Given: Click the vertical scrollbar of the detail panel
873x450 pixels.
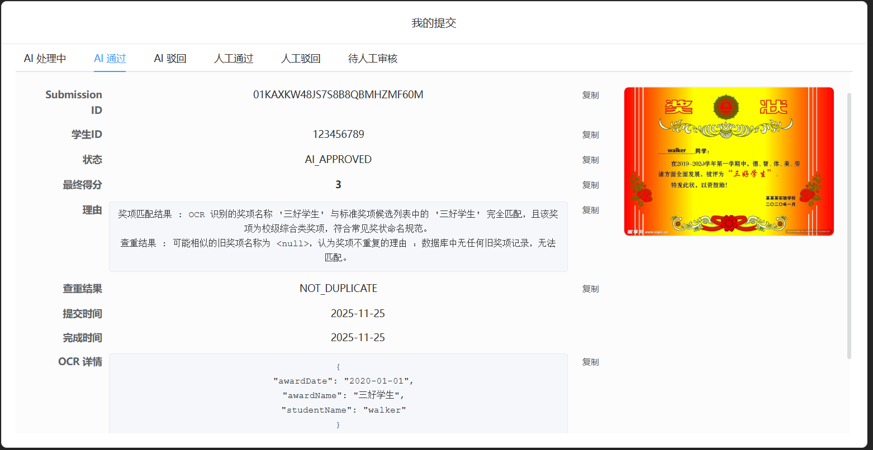Looking at the screenshot, I should pyautogui.click(x=850, y=226).
